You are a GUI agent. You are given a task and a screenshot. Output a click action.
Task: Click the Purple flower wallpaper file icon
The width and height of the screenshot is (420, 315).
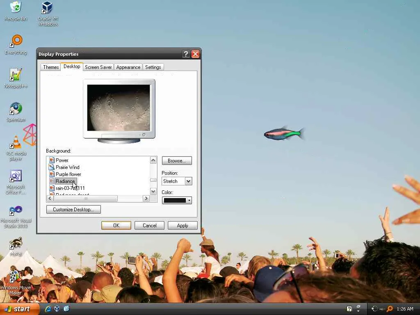pyautogui.click(x=52, y=174)
